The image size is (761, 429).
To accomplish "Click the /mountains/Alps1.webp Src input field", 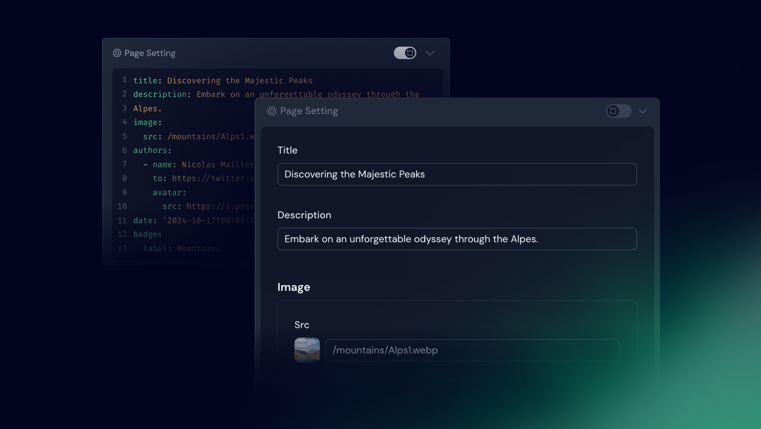I will [472, 350].
